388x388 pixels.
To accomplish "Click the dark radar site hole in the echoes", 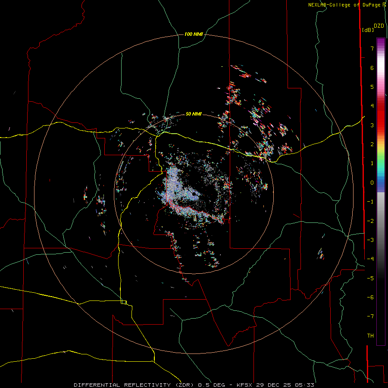I will pos(194,194).
